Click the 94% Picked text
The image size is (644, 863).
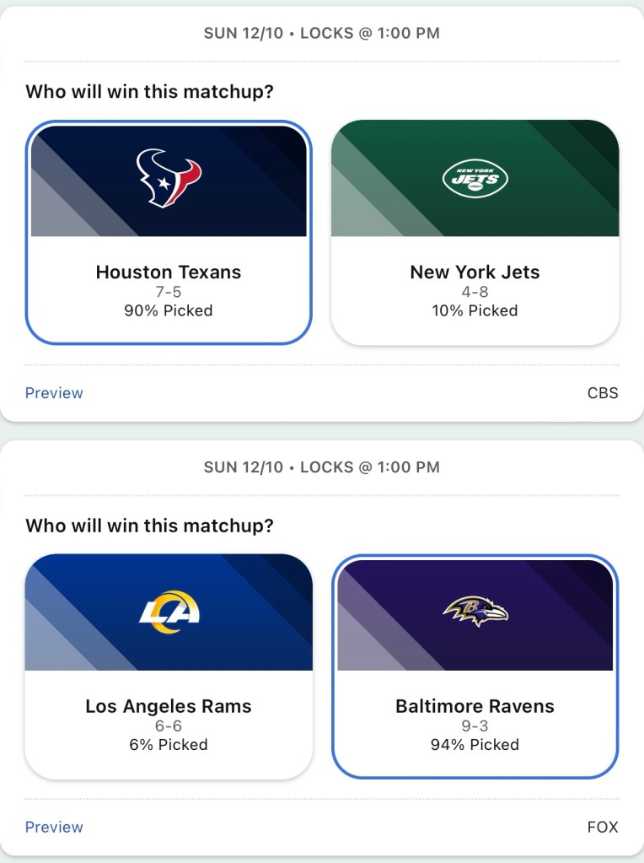coord(475,744)
